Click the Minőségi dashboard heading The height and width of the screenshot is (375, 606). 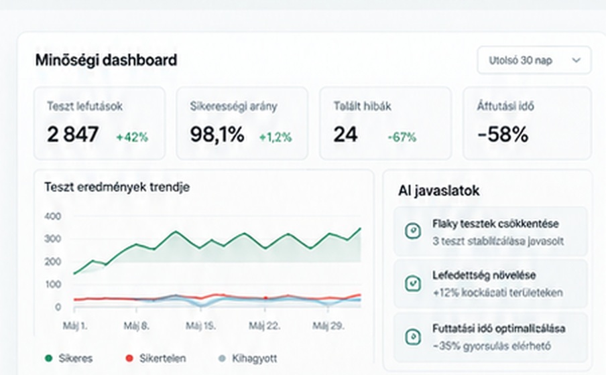[107, 60]
